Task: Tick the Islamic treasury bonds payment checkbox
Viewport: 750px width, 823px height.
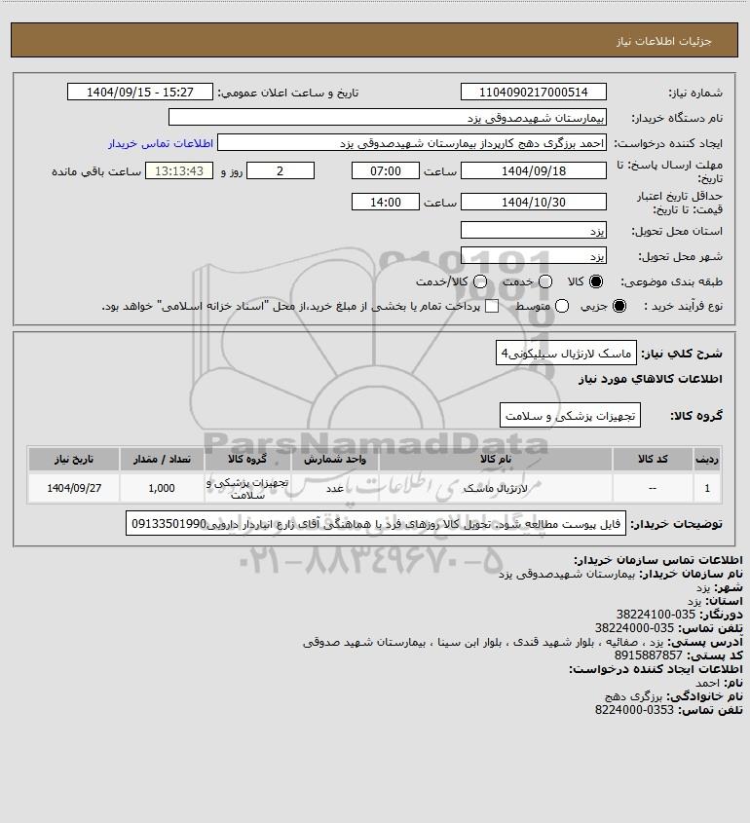Action: coord(492,306)
